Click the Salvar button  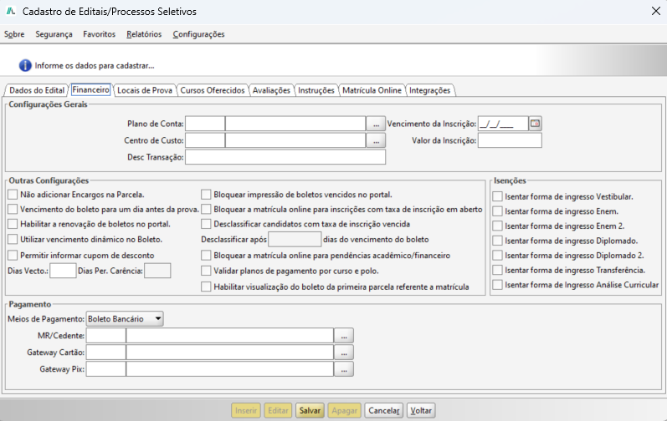click(x=310, y=410)
